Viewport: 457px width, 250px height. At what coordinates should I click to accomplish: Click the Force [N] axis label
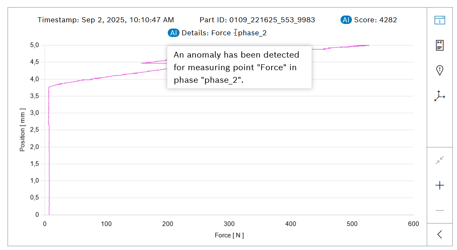[x=229, y=235]
